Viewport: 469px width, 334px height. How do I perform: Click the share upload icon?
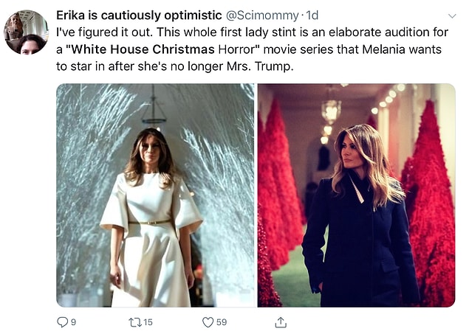281,322
